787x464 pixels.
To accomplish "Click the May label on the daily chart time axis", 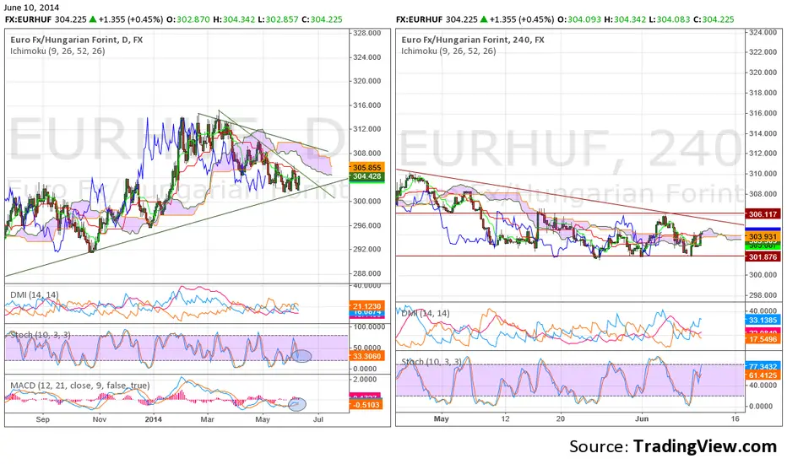I will click(x=263, y=419).
